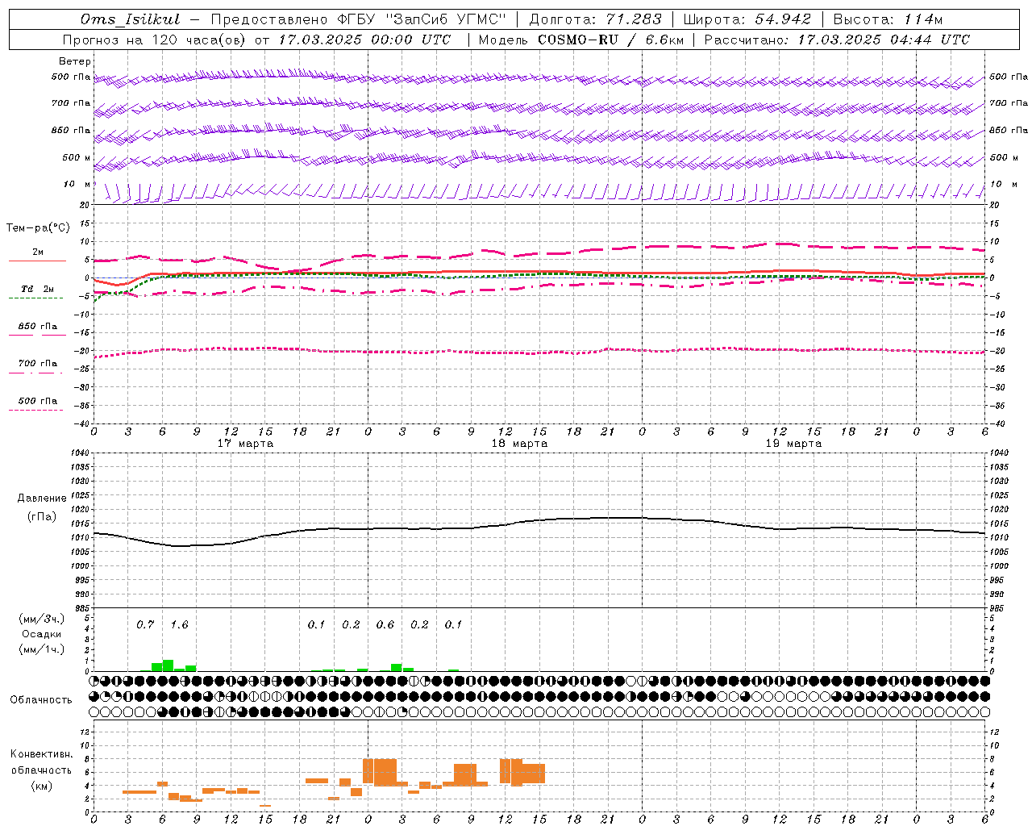Image resolution: width=1032 pixels, height=826 pixels.
Task: Click the 'Td 2м' dew point legend entry
Action: click(x=38, y=289)
